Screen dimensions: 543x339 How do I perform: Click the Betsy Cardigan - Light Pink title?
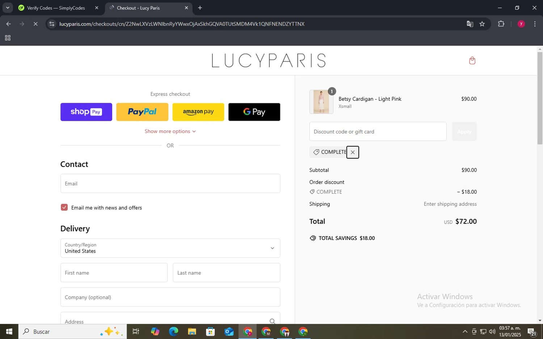pyautogui.click(x=370, y=99)
